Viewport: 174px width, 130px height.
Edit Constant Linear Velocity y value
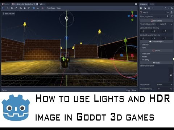click(x=157, y=31)
